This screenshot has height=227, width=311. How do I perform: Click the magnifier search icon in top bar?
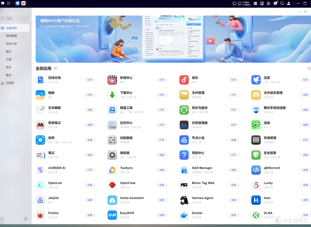click(282, 3)
